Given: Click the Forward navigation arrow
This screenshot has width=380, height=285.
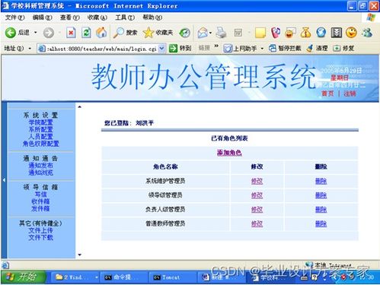Looking at the screenshot, I should pyautogui.click(x=49, y=33).
